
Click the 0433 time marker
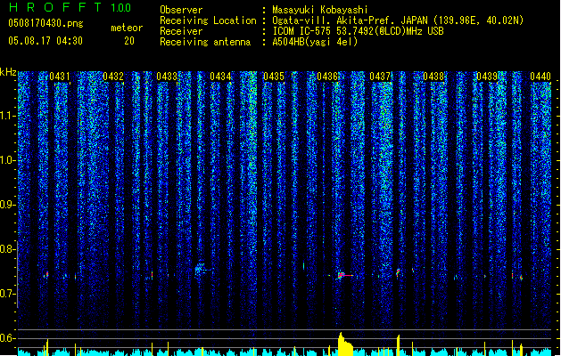[167, 77]
